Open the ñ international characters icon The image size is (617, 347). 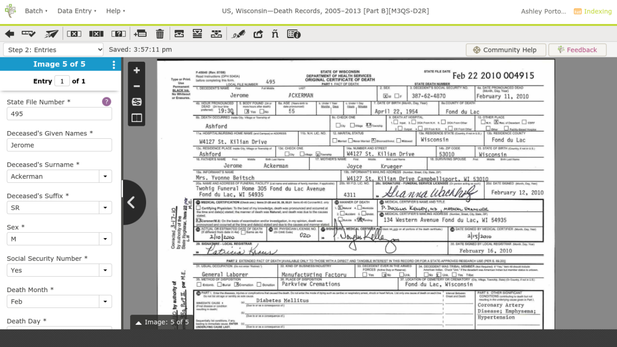275,34
